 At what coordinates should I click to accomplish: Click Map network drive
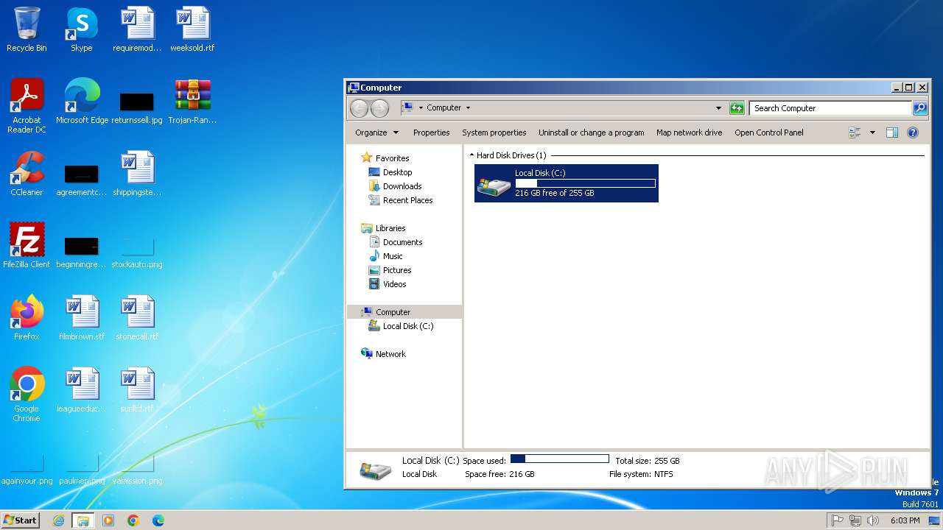690,132
